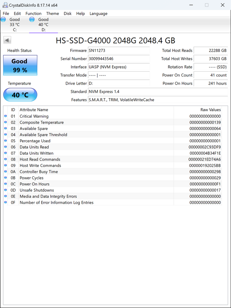Click the CrystalDiskInfo title bar app icon
The image size is (231, 308).
(5, 5)
